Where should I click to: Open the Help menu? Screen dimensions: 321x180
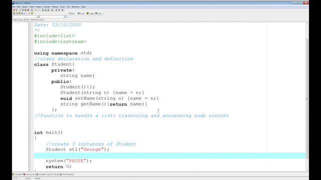coord(83,6)
